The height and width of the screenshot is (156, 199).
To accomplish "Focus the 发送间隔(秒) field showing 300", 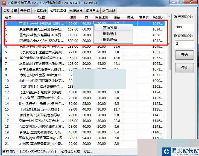I will coord(185,27).
